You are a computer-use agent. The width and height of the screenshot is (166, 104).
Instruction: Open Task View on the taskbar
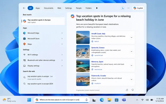pos(94,100)
